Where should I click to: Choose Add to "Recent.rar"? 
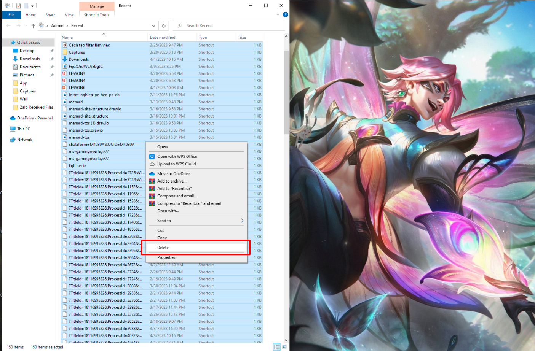coord(196,189)
